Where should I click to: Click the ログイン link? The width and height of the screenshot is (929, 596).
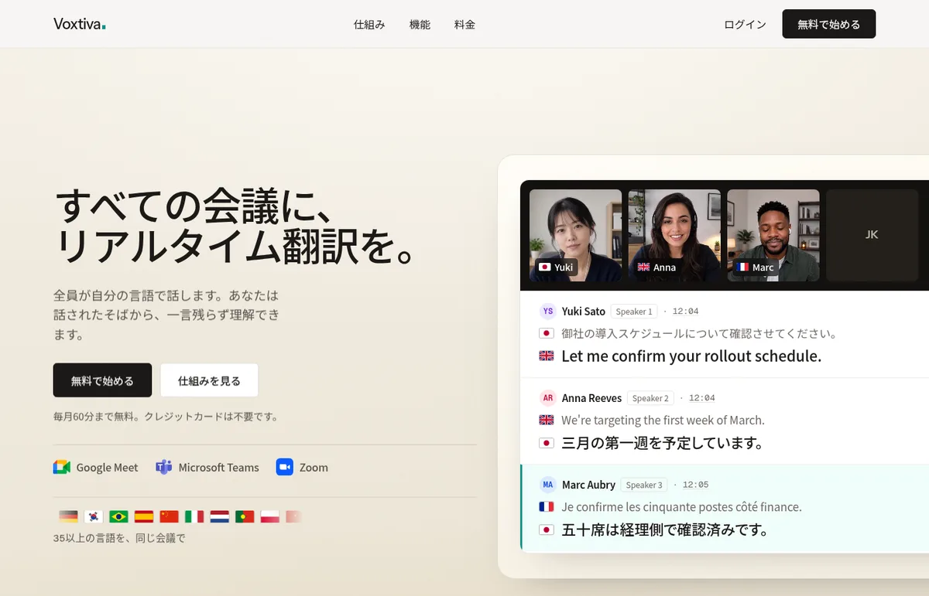[x=745, y=24]
